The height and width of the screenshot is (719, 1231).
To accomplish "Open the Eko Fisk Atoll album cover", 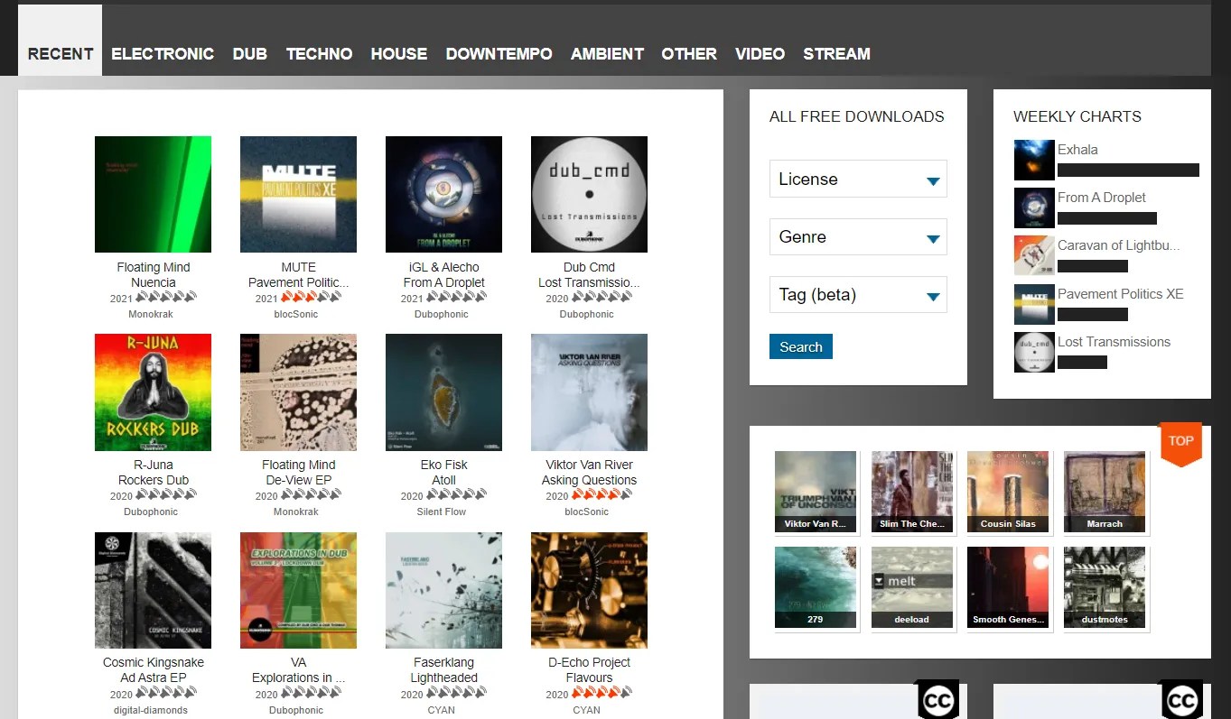I will point(443,392).
